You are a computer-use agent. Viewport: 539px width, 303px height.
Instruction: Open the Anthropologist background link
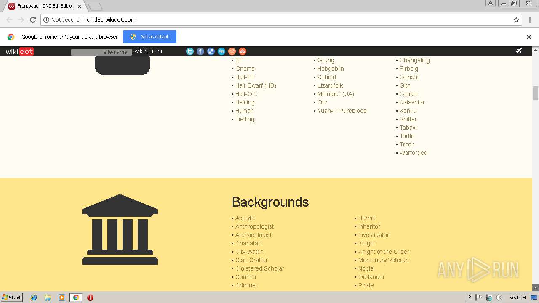[255, 226]
